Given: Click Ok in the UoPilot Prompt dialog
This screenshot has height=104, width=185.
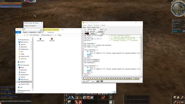Looking at the screenshot, I should (x=41, y=30).
